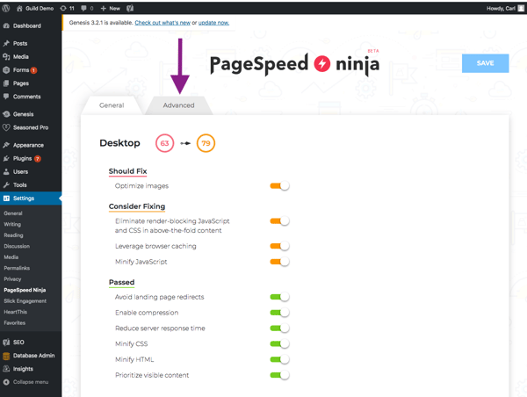Viewport: 527px width, 397px height.
Task: Click the Settings sliders icon
Action: tap(6, 198)
